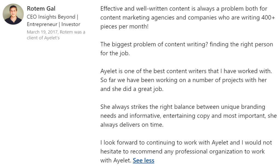The image size is (280, 167).
Task: Click the 'for the job.' text line
Action: (x=115, y=53)
